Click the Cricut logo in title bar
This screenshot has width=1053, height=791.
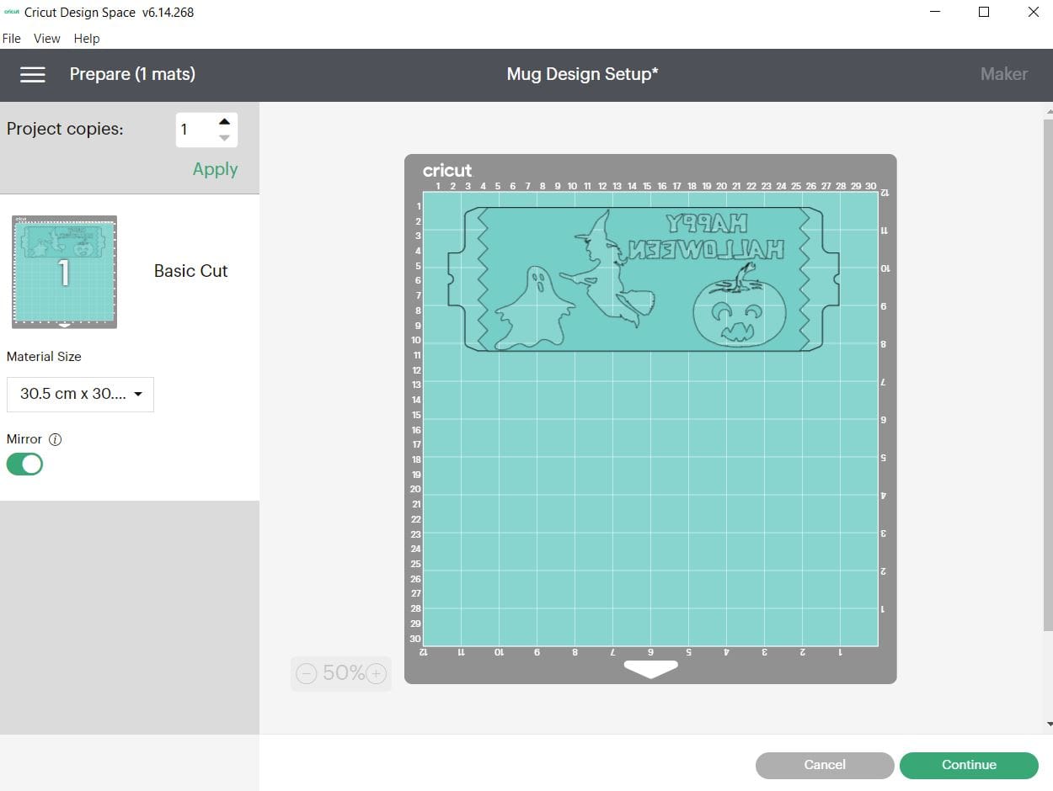click(x=12, y=13)
